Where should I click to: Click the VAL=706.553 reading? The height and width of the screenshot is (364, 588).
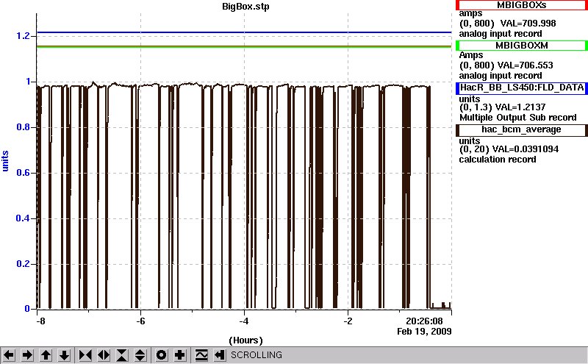525,65
